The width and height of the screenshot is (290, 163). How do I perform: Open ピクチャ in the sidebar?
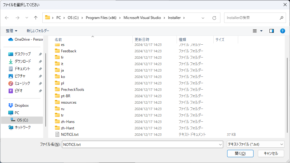coord(20,76)
